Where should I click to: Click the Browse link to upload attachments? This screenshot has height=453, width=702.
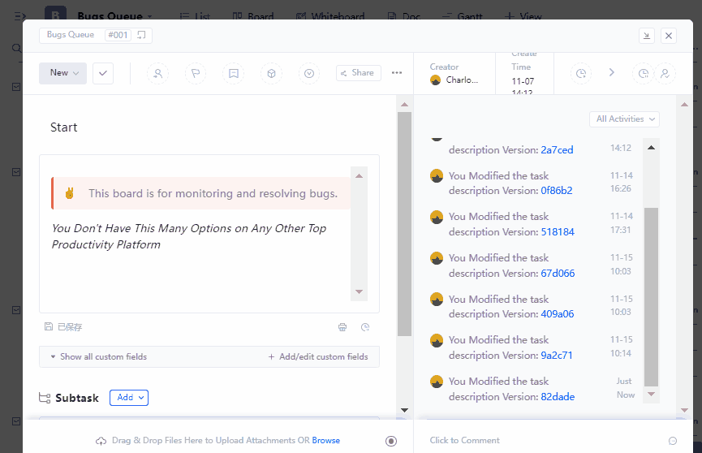click(x=325, y=441)
